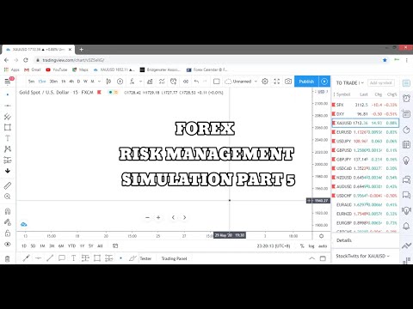The height and width of the screenshot is (309, 413).
Task: Click the play idea stream button
Action: (x=324, y=82)
